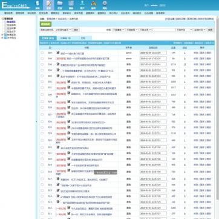Tick the checkbox for row ID 550
Screen dimensions: 219x219
(42, 53)
